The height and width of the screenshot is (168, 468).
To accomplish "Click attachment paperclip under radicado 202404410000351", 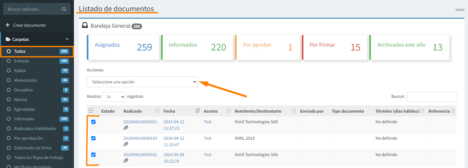I will pyautogui.click(x=126, y=128).
